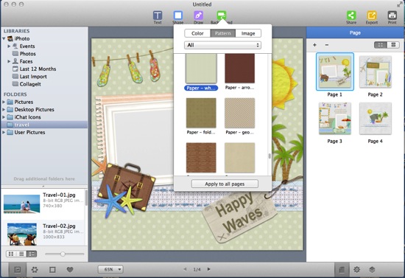Open the All pattern category dropdown
405x278 pixels.
222,45
